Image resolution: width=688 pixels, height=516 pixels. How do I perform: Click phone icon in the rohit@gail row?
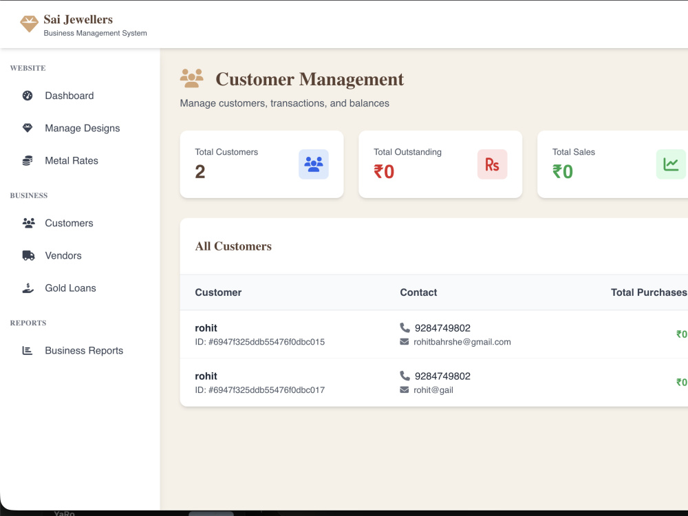pyautogui.click(x=405, y=376)
